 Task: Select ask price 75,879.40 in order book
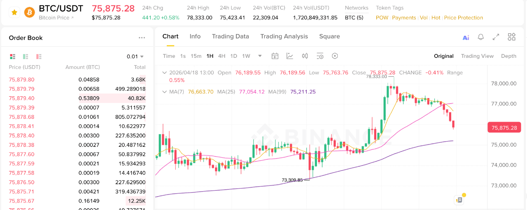(x=21, y=98)
